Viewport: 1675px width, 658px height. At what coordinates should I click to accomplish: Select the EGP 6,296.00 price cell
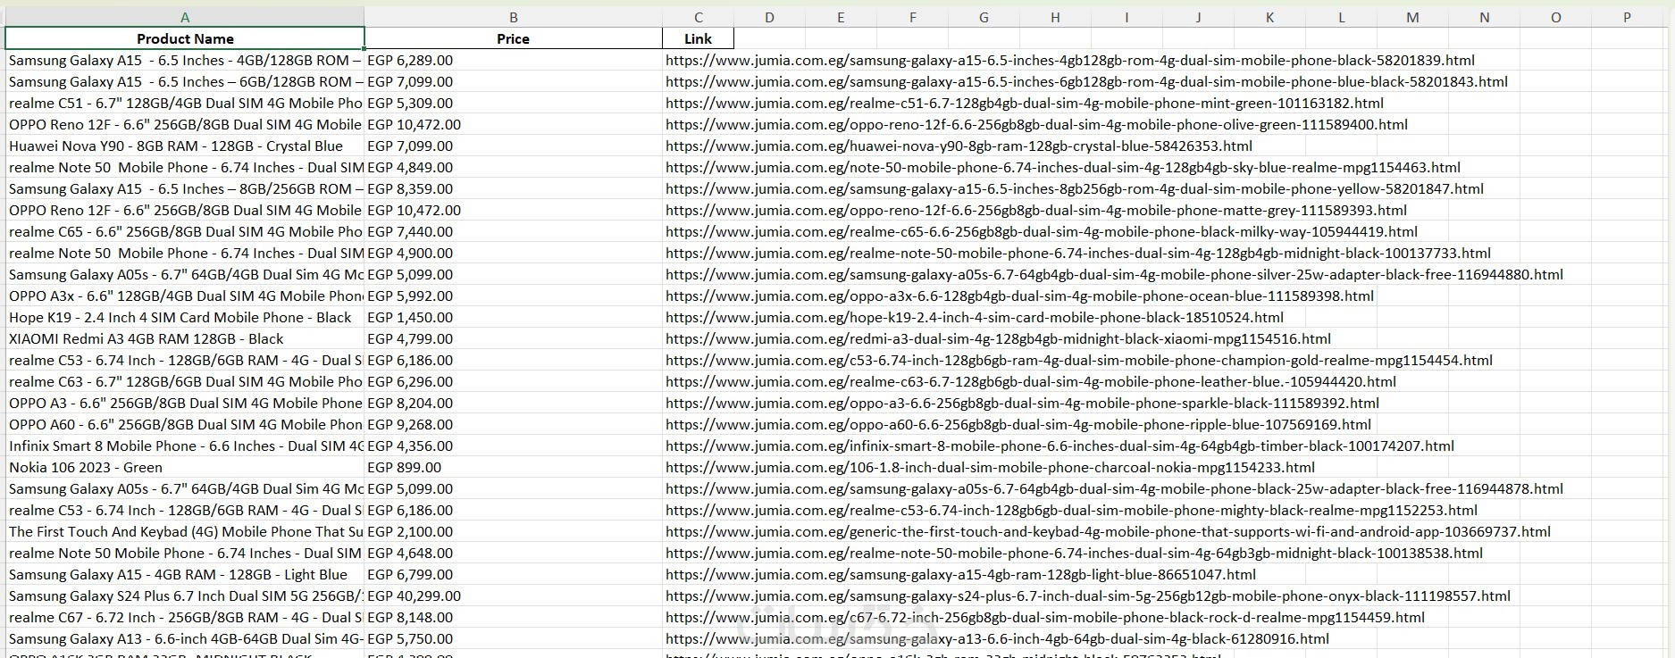point(514,381)
